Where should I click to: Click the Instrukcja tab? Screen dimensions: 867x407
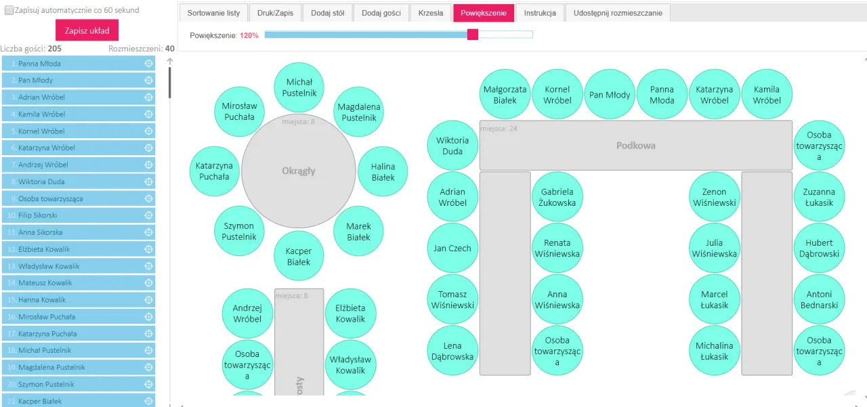click(x=540, y=13)
